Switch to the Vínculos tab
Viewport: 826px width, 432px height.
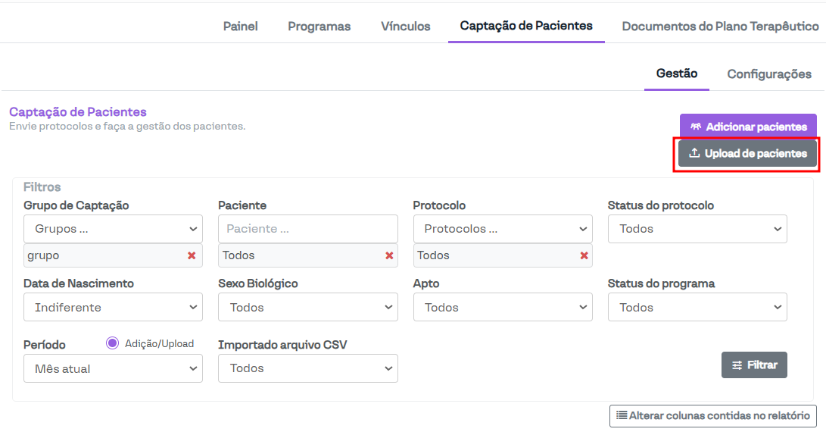(x=405, y=27)
